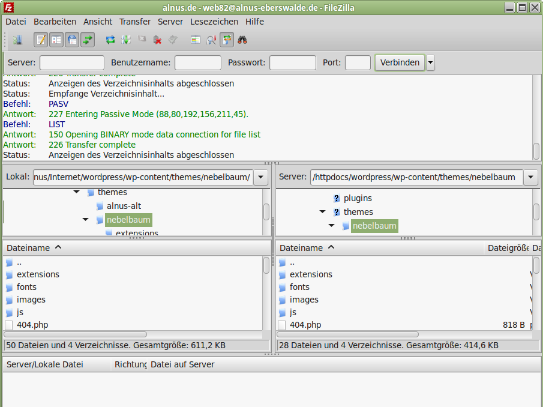
Task: Toggle the local directory tree view
Action: click(56, 40)
